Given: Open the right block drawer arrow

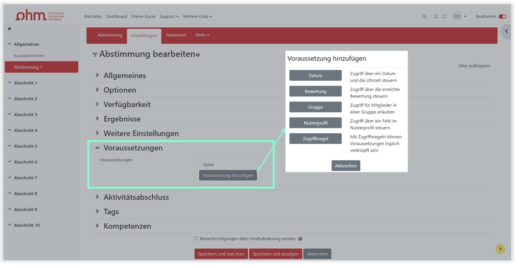Looking at the screenshot, I should click(506, 31).
